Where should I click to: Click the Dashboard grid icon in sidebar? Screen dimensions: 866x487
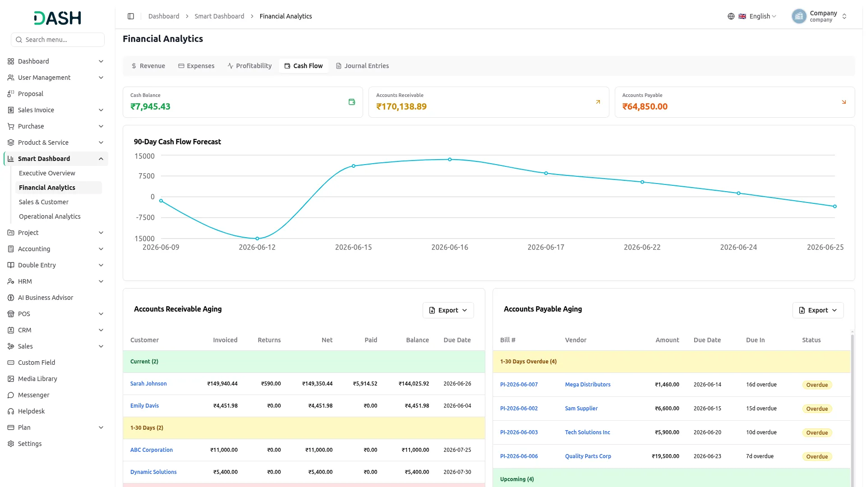(x=11, y=61)
